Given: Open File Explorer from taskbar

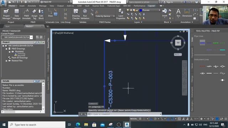Looking at the screenshot, I should pos(86,125).
